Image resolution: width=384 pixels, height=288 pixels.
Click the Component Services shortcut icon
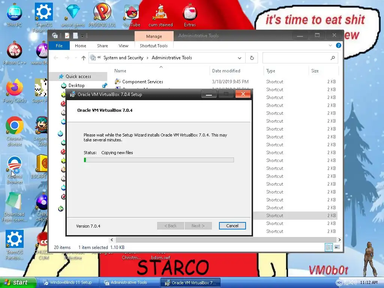118,81
